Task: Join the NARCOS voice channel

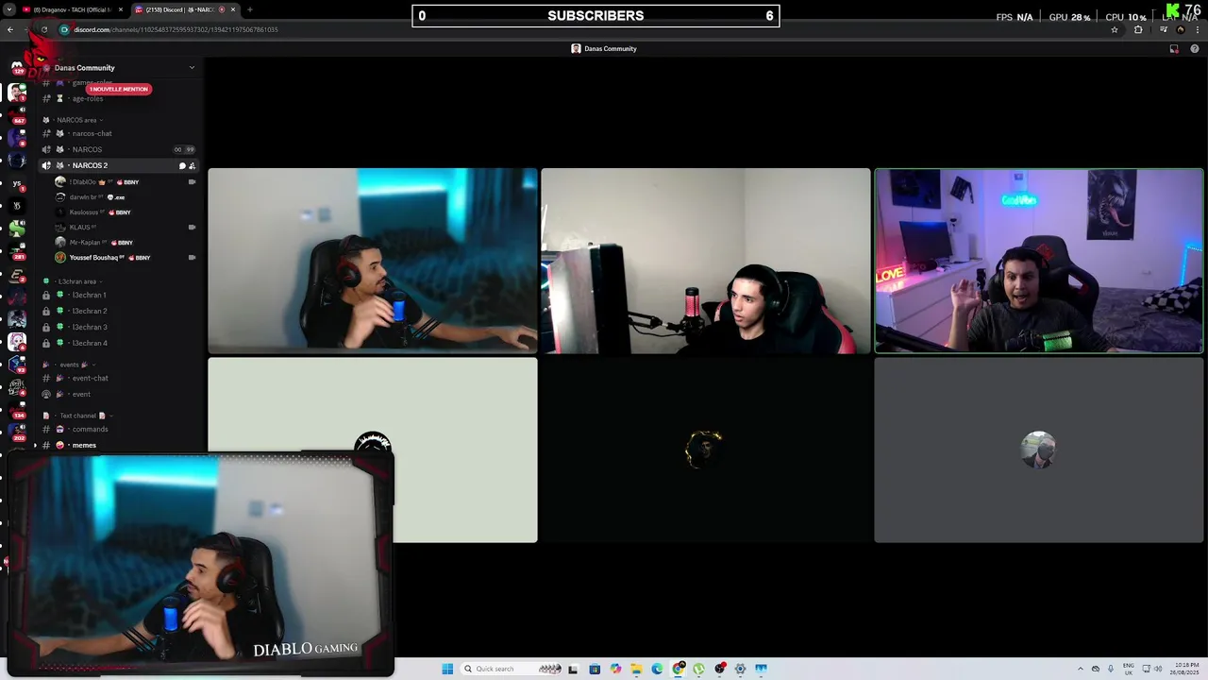Action: pyautogui.click(x=87, y=149)
